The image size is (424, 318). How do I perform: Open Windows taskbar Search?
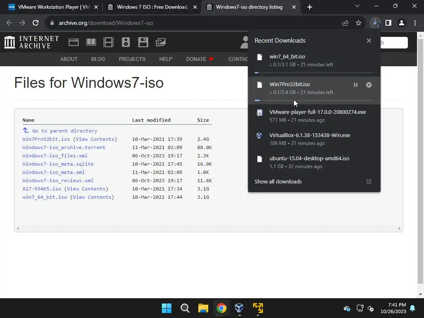[x=185, y=308]
